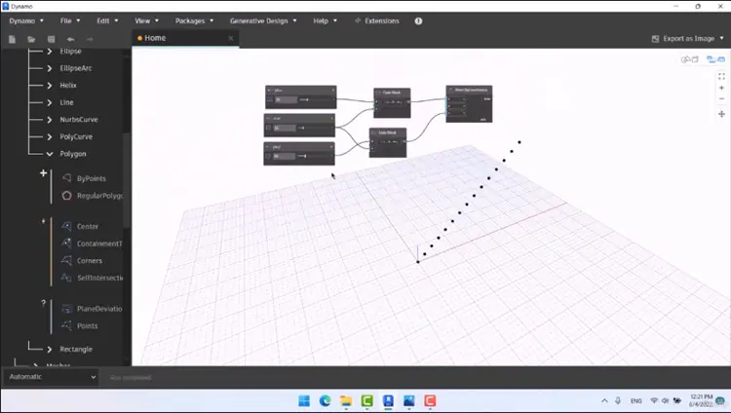Click the Export as Image picture icon

coord(655,39)
